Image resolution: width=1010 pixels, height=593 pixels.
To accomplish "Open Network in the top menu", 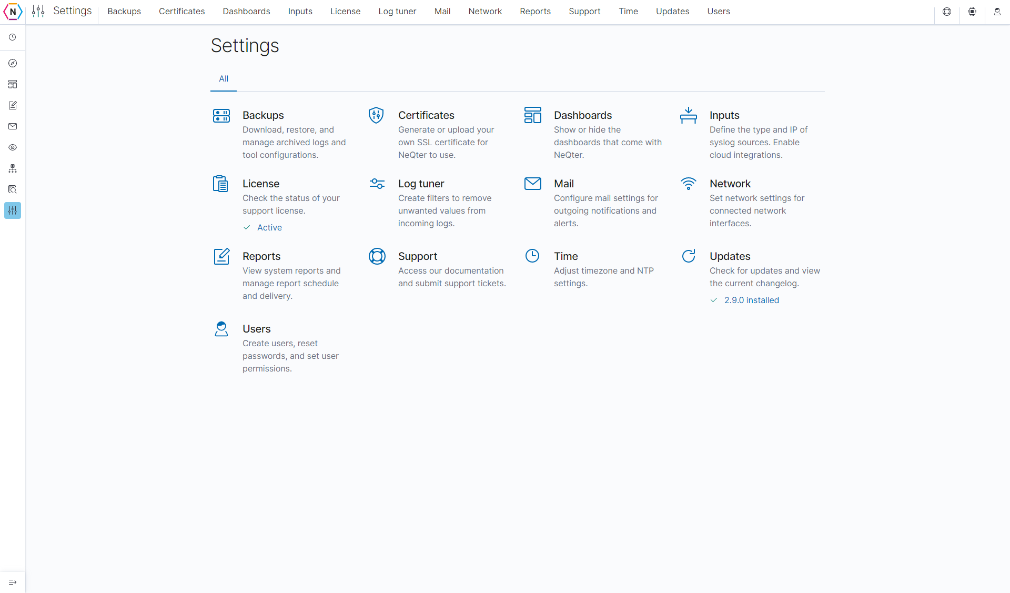I will click(485, 12).
